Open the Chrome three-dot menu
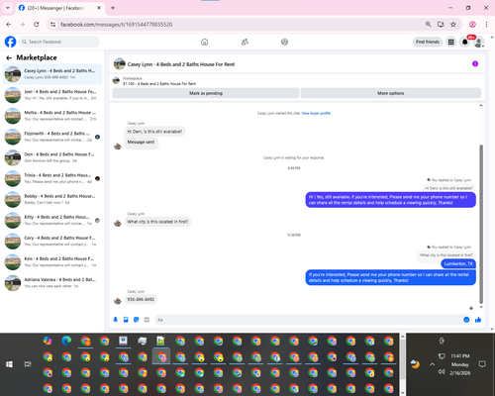495x396 pixels. [486, 25]
